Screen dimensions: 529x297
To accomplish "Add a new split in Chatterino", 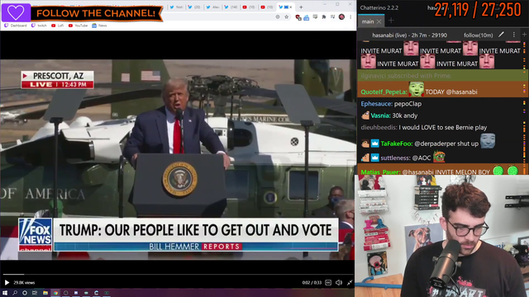I will (524, 35).
